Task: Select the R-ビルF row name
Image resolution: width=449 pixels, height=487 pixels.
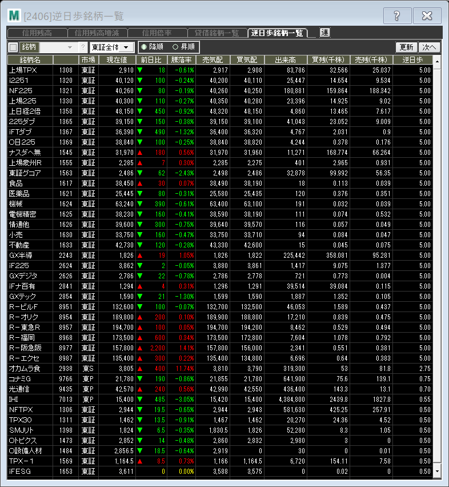Action: [23, 306]
